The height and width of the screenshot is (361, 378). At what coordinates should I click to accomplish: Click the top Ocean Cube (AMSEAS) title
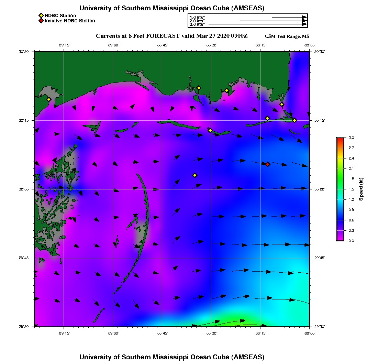(x=172, y=8)
